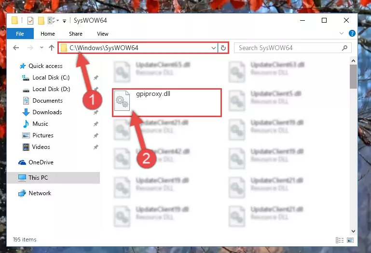Click the scroll up arrow of file list
The image size is (371, 253).
tap(353, 61)
